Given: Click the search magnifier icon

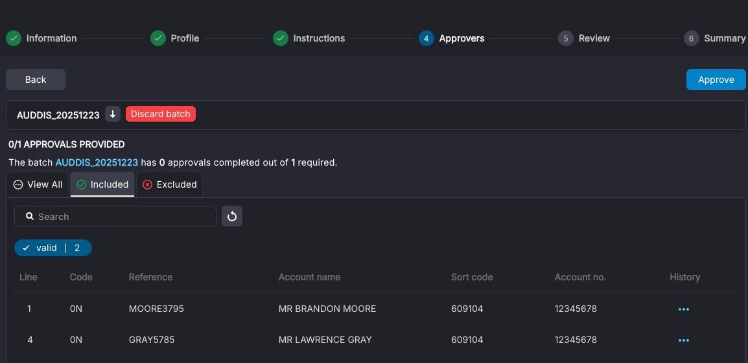Looking at the screenshot, I should 30,216.
